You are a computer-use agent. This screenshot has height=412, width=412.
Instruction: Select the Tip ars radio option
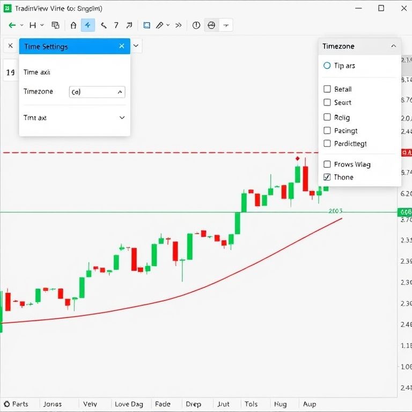pyautogui.click(x=327, y=65)
